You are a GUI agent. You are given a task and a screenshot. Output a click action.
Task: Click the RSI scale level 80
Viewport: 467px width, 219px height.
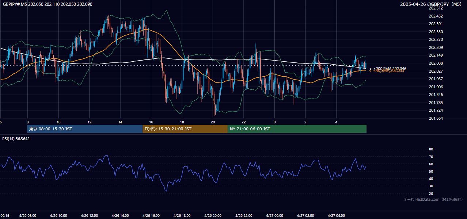click(431, 149)
